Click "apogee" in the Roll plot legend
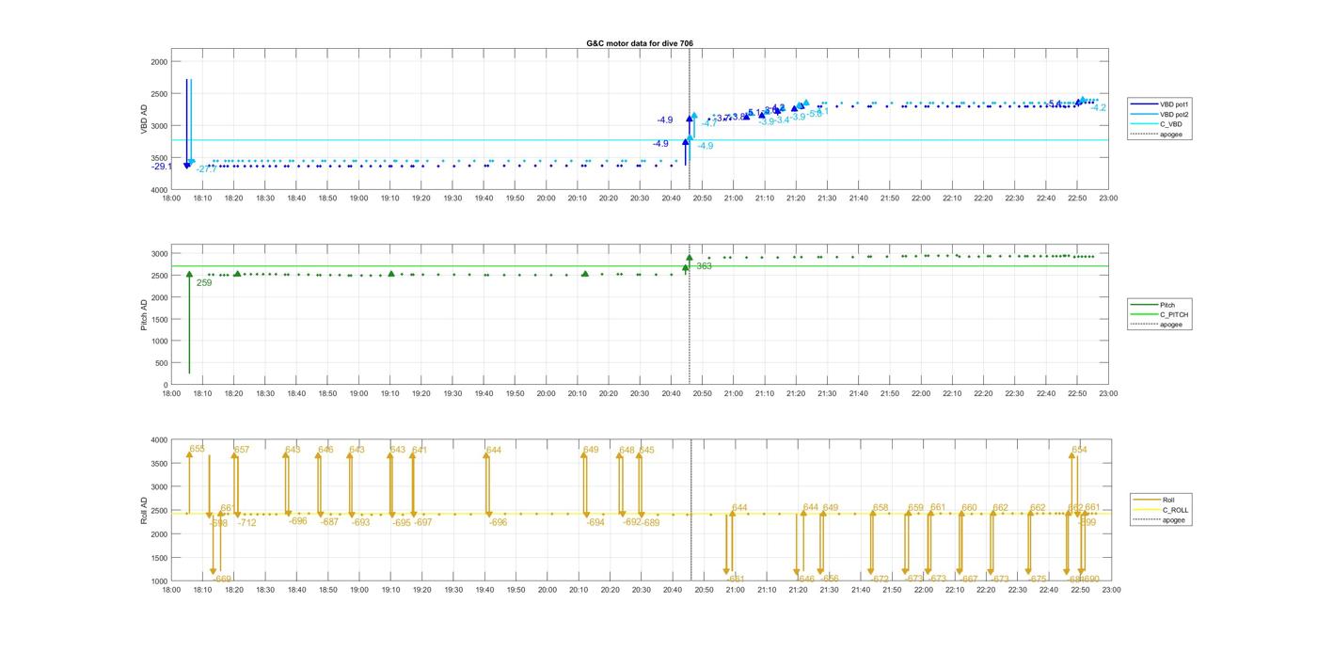This screenshot has width=1317, height=652. coord(1173,519)
